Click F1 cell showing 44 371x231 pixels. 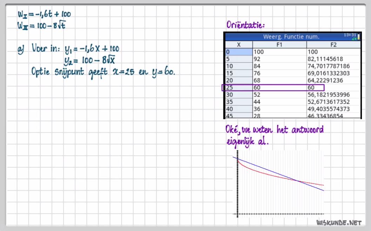pyautogui.click(x=257, y=102)
